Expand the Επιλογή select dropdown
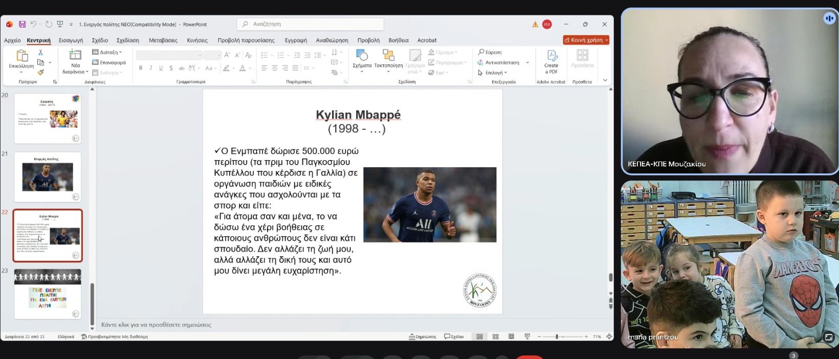Screen dimensions: 839x359 492,73
